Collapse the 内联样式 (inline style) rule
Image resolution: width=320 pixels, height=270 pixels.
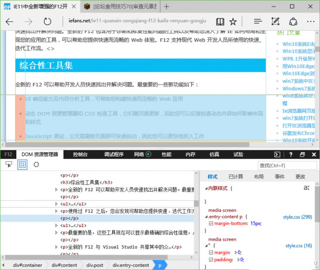(206, 188)
